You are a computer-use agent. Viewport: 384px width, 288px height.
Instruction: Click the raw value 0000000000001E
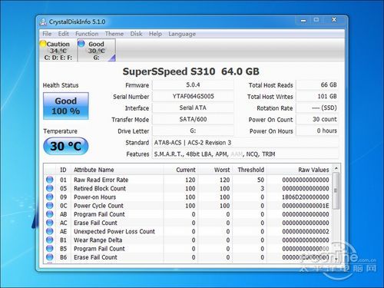(x=306, y=206)
